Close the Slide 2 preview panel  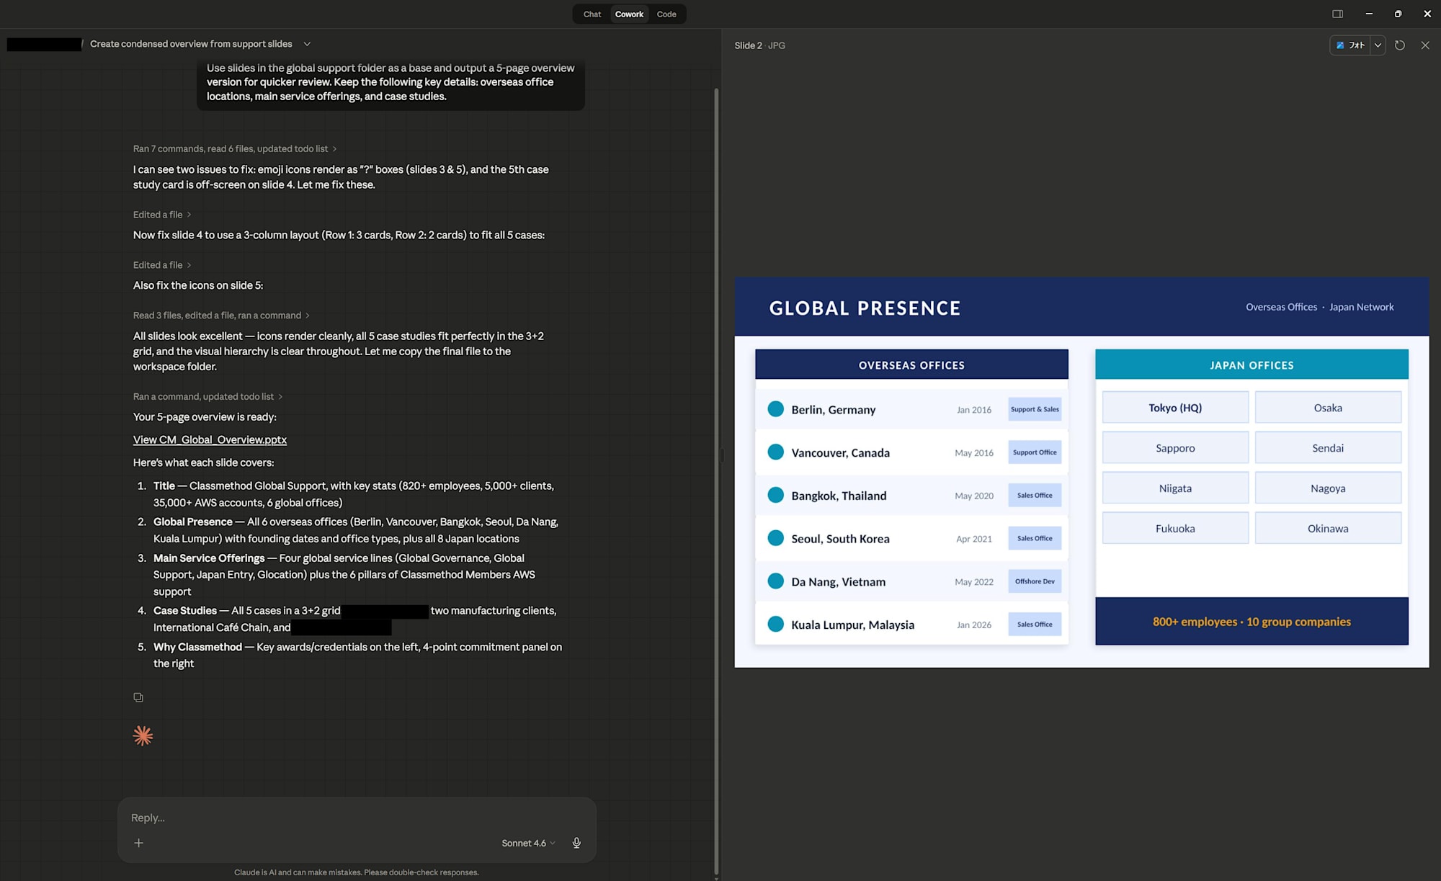pyautogui.click(x=1425, y=45)
